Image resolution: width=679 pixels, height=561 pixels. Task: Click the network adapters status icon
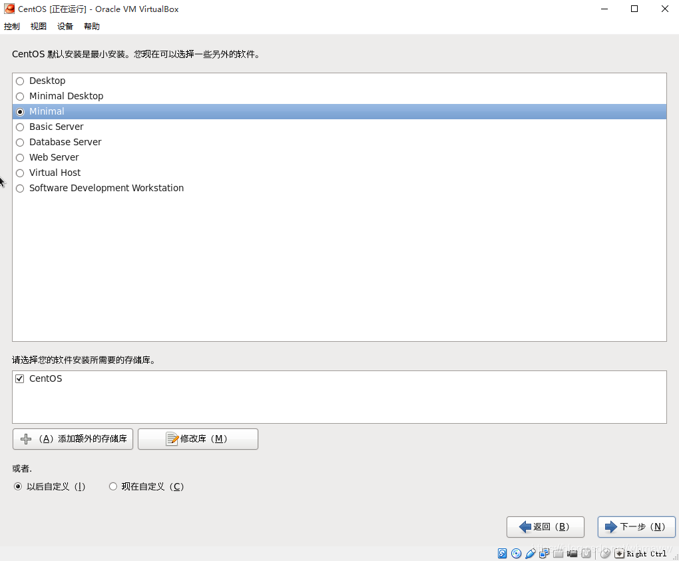coord(545,553)
